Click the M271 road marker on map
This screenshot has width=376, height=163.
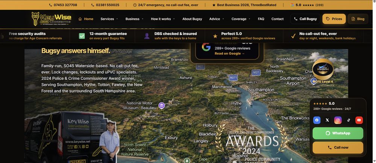click(233, 78)
